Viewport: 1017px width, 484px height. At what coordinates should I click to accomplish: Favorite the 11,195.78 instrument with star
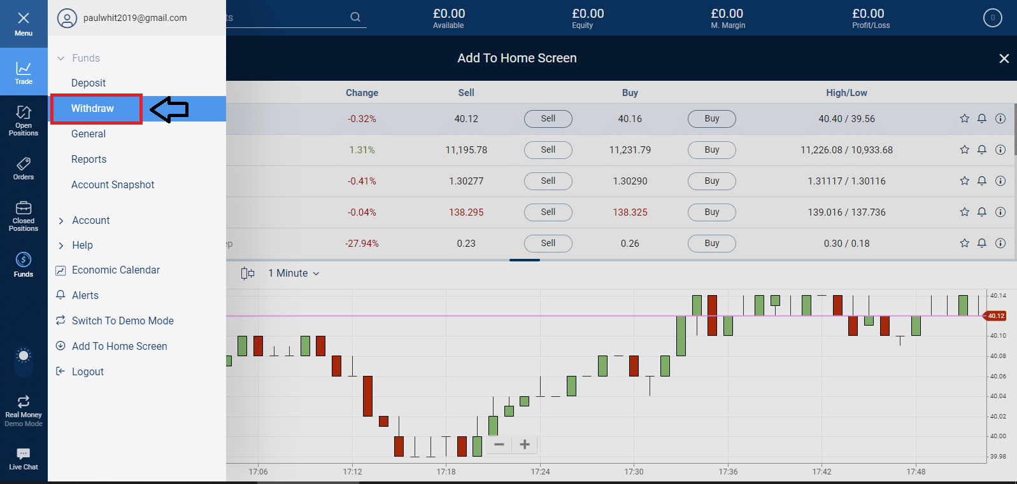(964, 150)
